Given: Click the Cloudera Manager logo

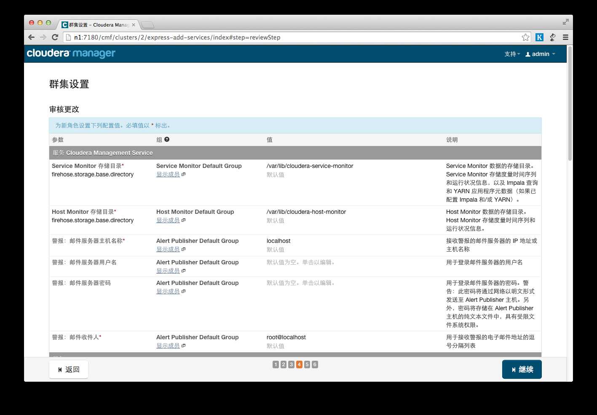Looking at the screenshot, I should coord(71,53).
